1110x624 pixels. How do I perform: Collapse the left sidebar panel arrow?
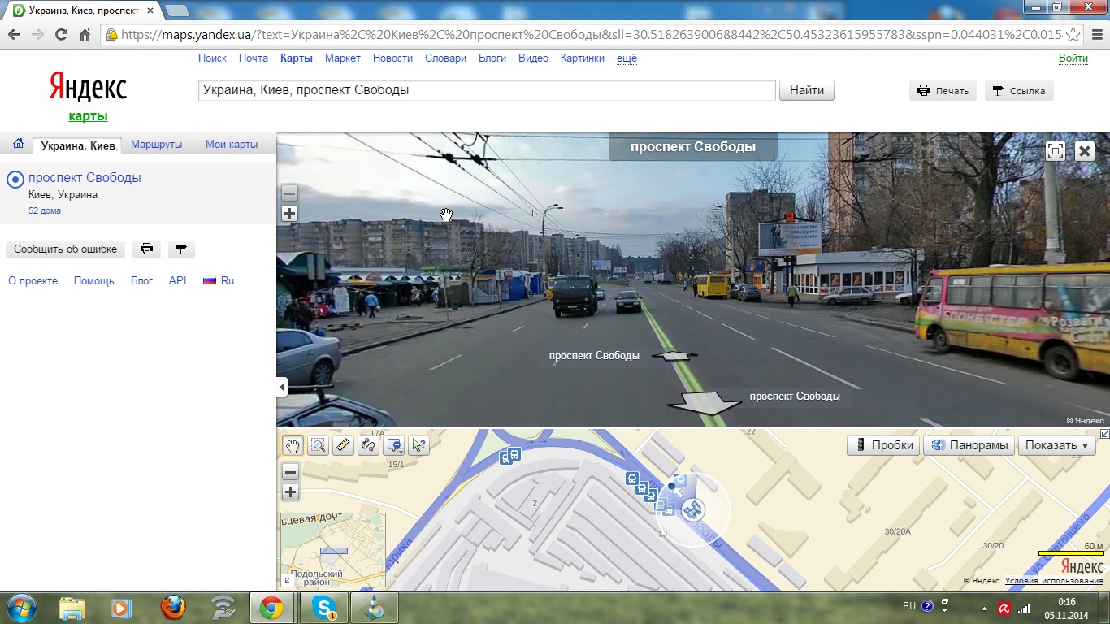tap(282, 388)
